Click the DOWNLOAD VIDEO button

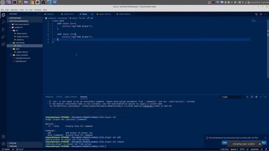[x=244, y=144]
